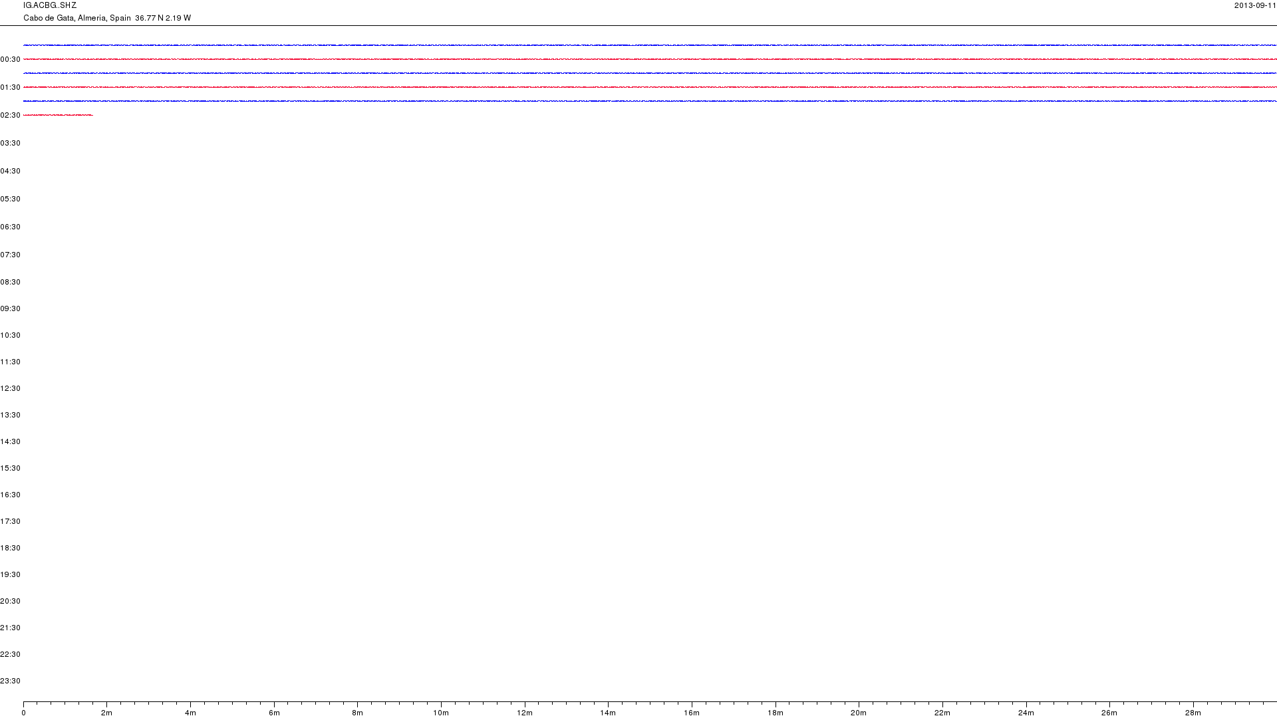Select the 17:30 time label
This screenshot has width=1277, height=718.
(10, 522)
